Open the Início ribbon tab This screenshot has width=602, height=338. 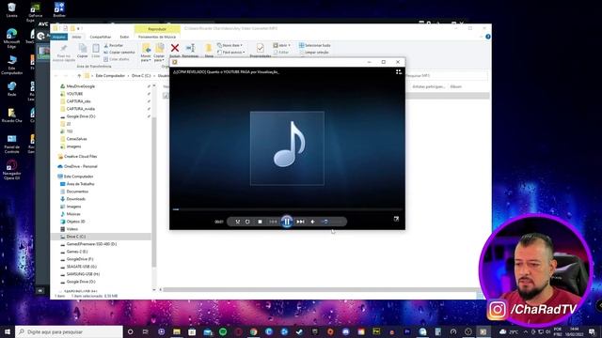77,37
